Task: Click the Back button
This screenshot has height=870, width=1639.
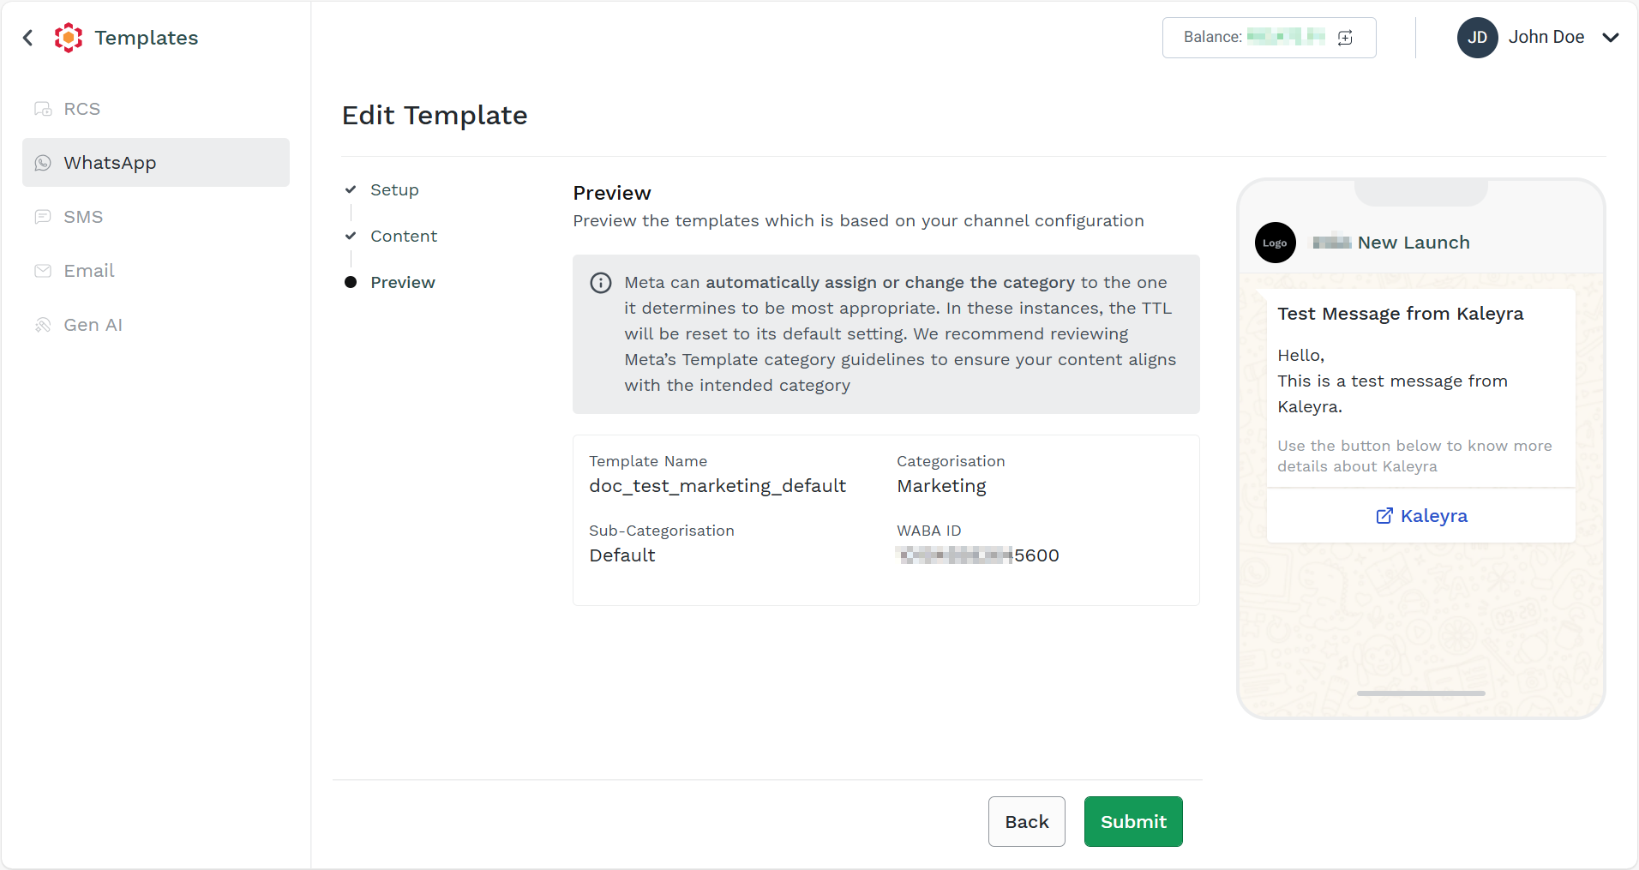Action: 1026,821
